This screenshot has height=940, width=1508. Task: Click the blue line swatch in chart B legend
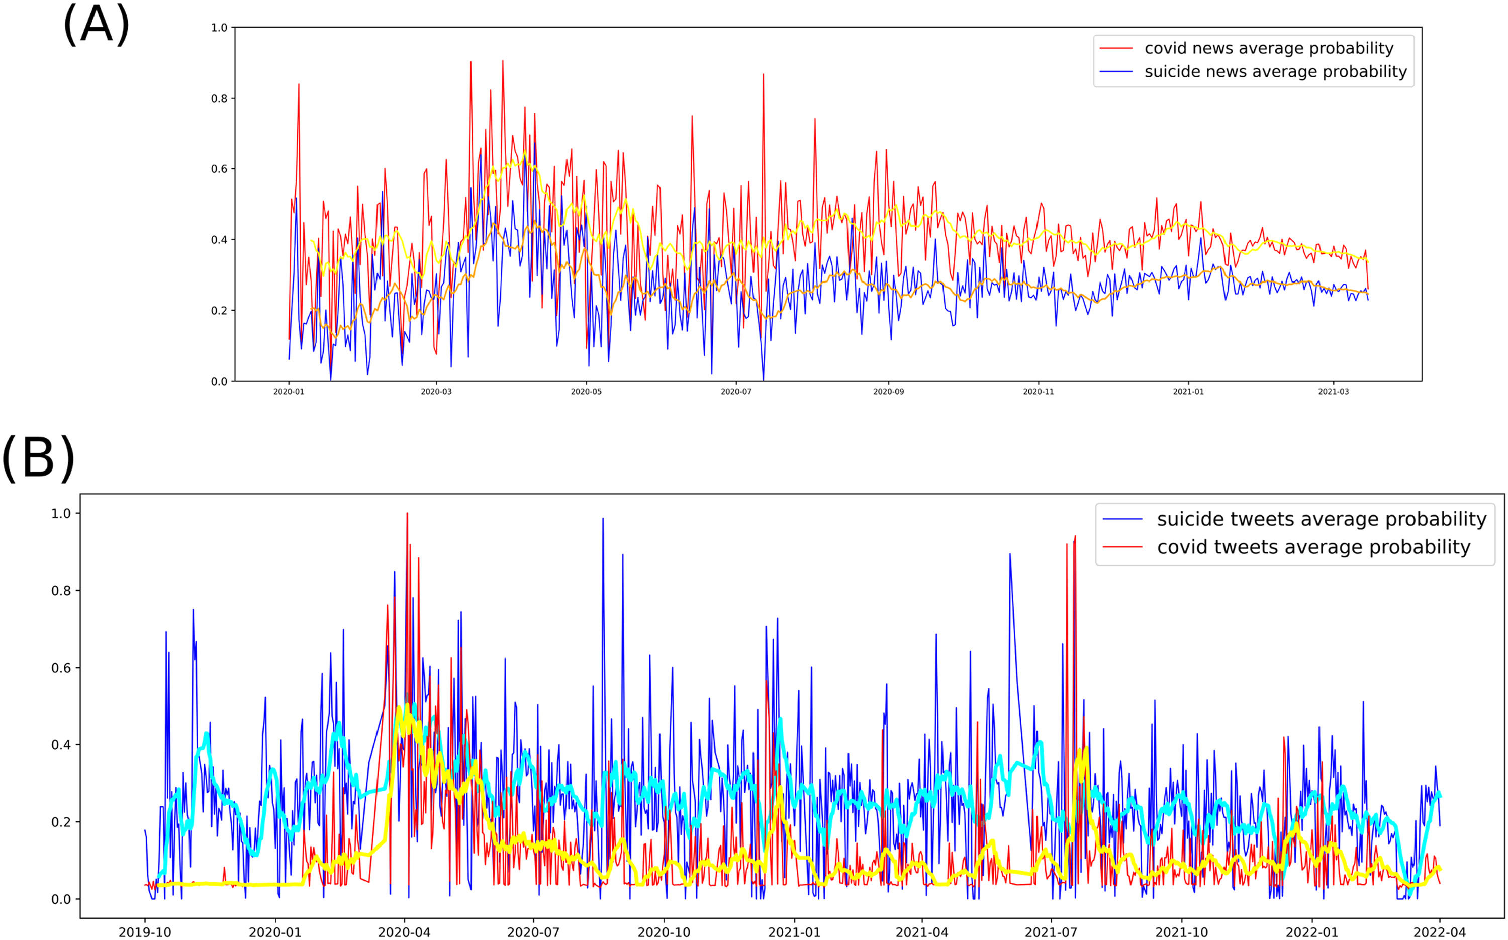point(1122,519)
